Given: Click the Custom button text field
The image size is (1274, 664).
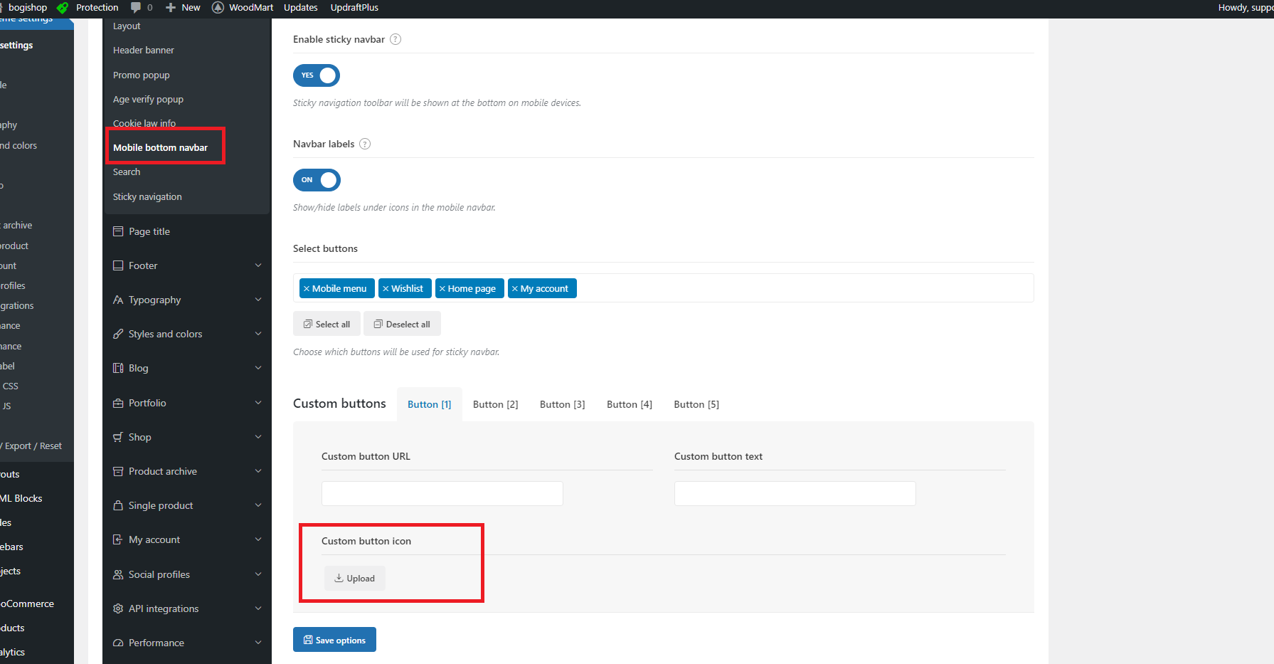Looking at the screenshot, I should [795, 493].
